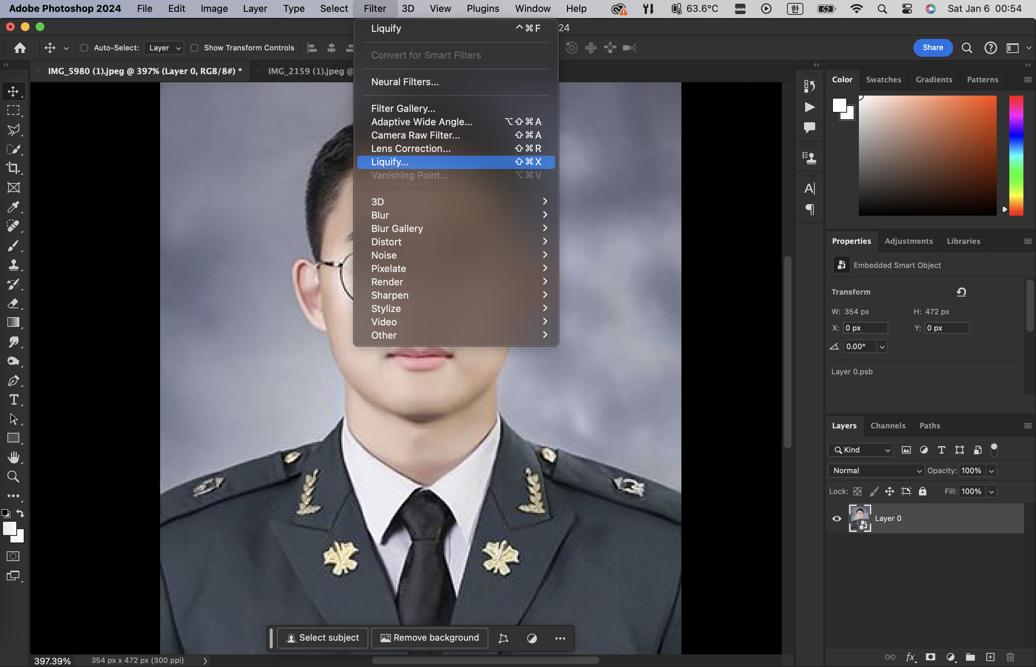Select the Hand tool
The width and height of the screenshot is (1036, 667).
[13, 457]
